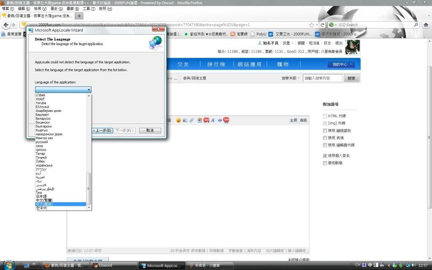Open the 工具(T) menu
This screenshot has height=270, width=432.
89,9
